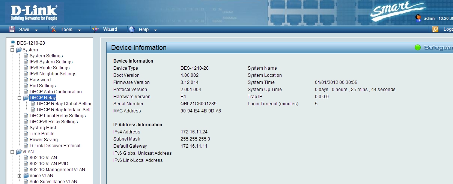This screenshot has width=453, height=184.
Task: Open Port Settings page
Action: (43, 85)
